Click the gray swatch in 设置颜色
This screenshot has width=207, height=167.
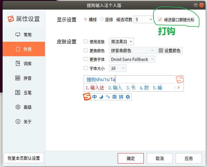(x=161, y=50)
